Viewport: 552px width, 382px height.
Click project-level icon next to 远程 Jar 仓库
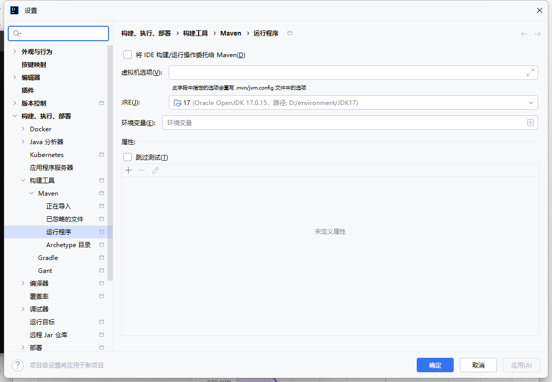pos(102,335)
